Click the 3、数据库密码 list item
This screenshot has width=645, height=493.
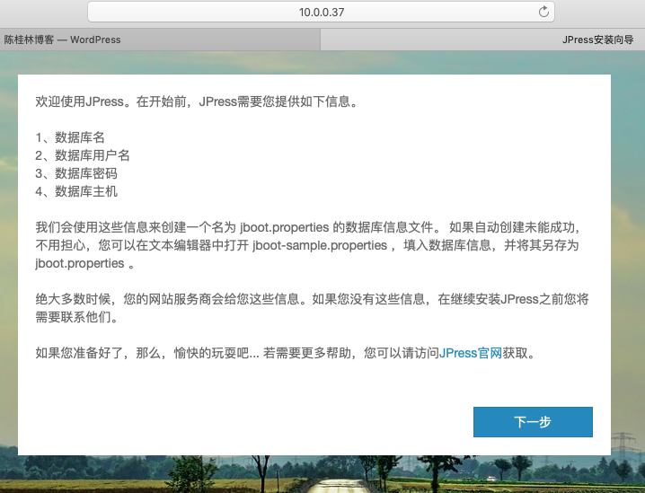[76, 173]
